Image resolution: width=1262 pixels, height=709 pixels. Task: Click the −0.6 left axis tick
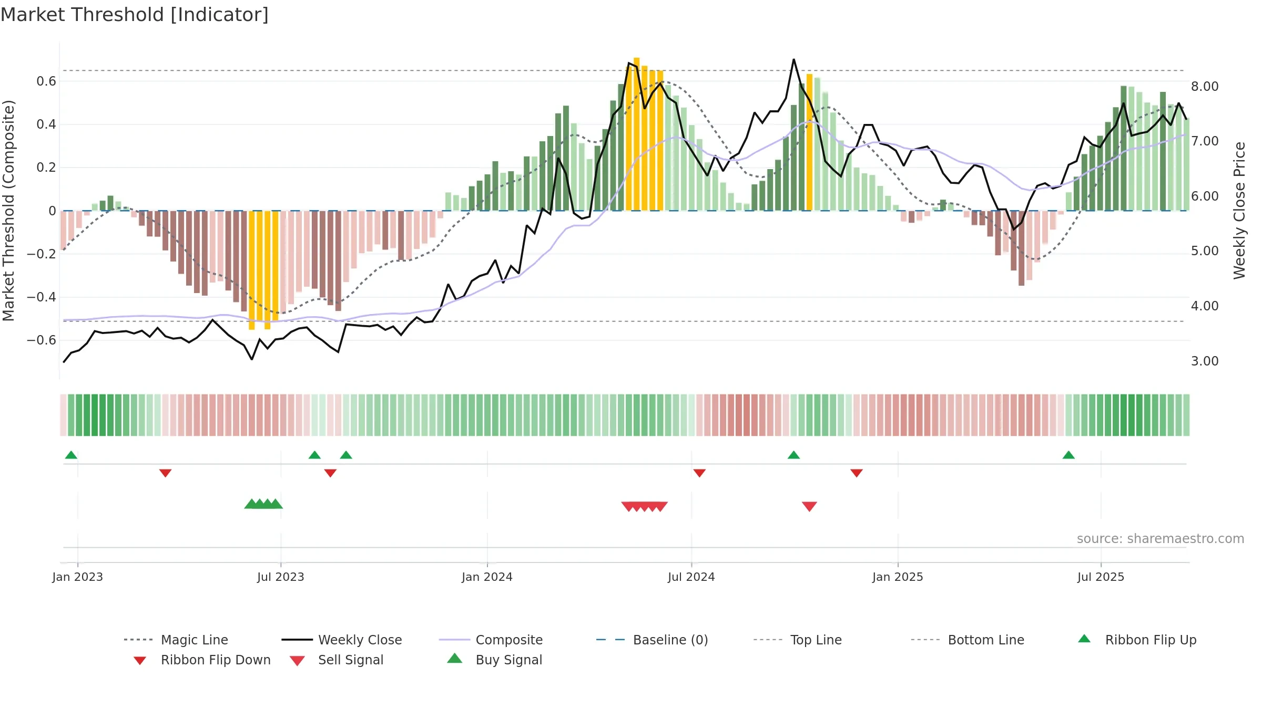click(x=42, y=340)
